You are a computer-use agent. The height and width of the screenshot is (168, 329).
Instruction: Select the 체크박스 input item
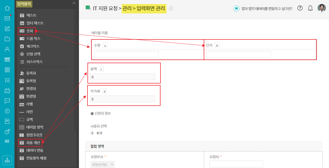tap(33, 46)
